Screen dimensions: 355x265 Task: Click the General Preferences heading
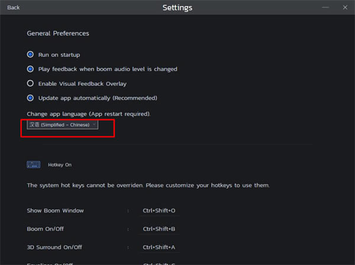[58, 34]
